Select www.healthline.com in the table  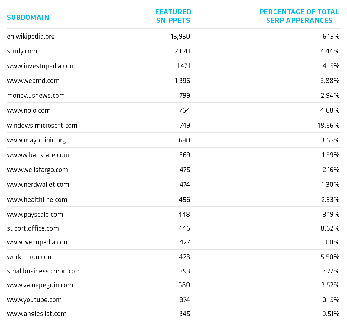click(x=37, y=200)
